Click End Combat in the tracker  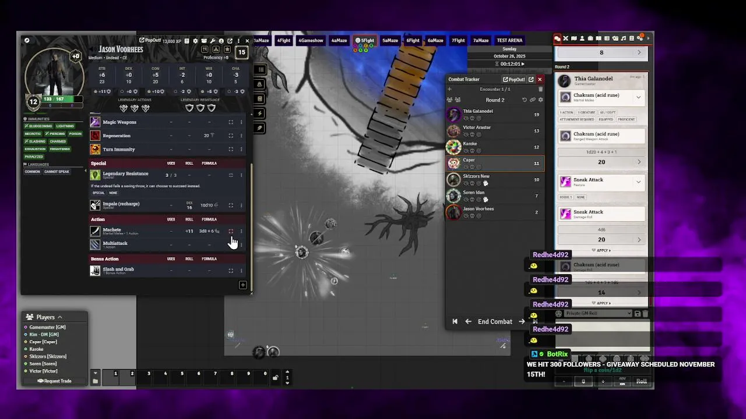tap(495, 321)
